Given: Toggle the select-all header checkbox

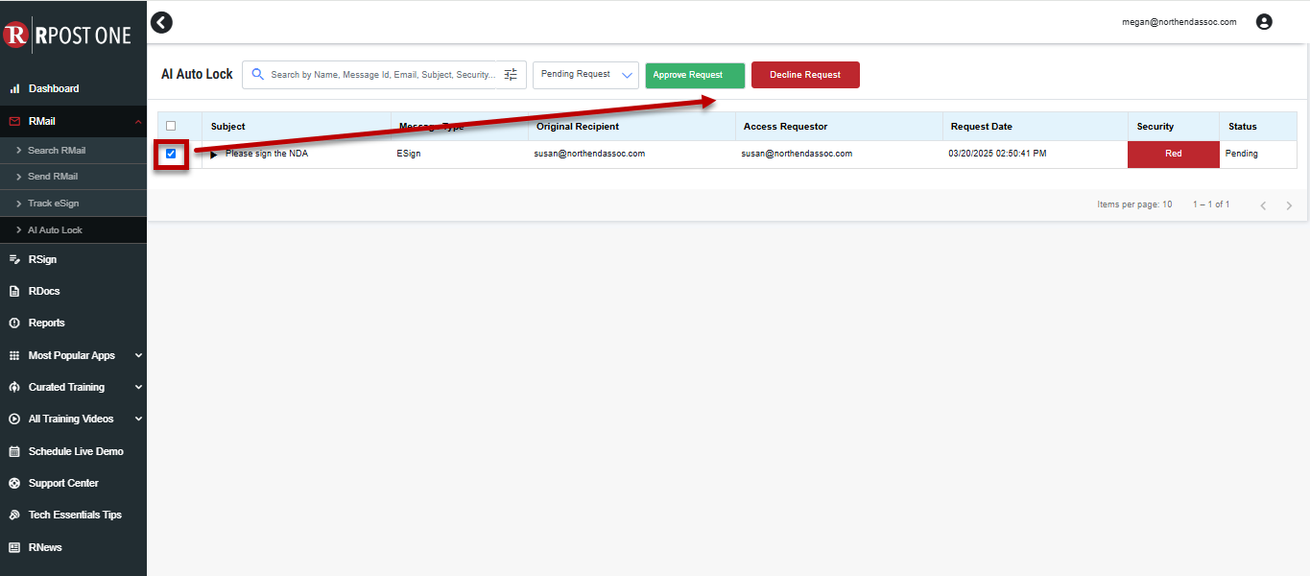Looking at the screenshot, I should (x=171, y=126).
